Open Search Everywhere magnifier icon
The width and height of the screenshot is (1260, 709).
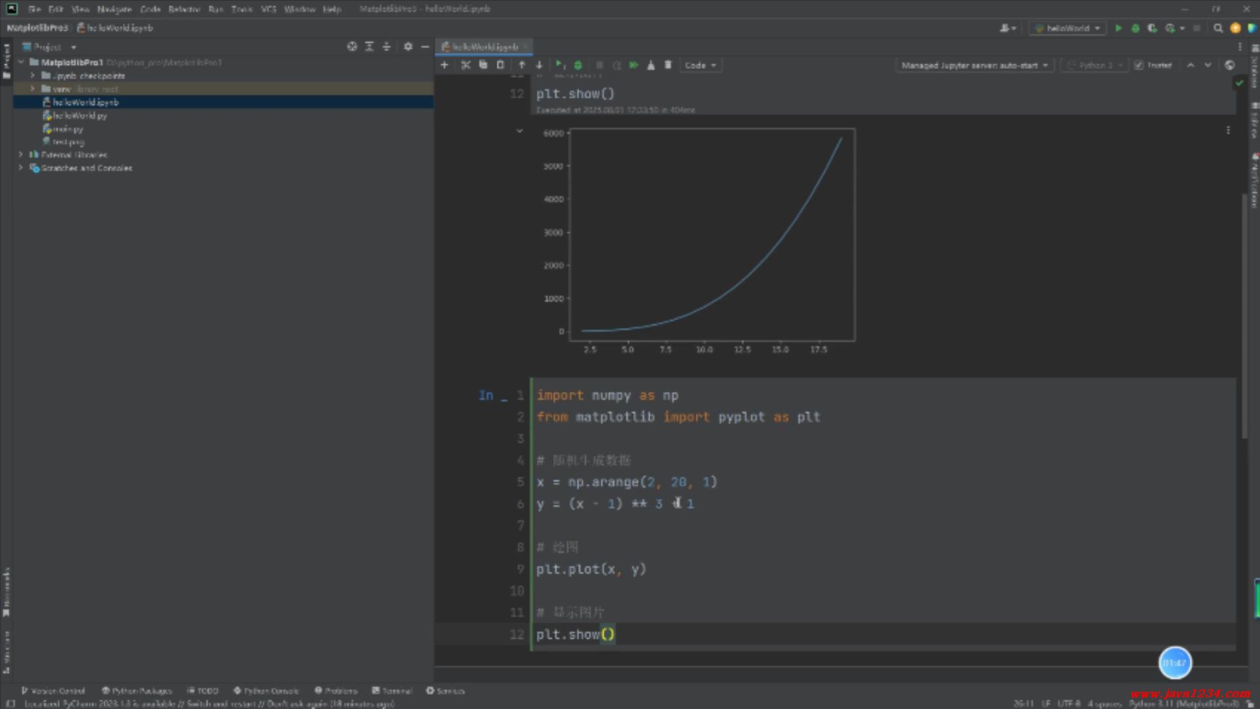tap(1218, 28)
